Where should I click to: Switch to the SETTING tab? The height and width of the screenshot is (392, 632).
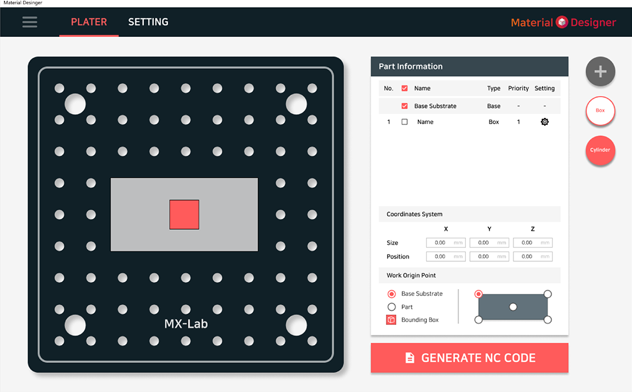point(148,22)
